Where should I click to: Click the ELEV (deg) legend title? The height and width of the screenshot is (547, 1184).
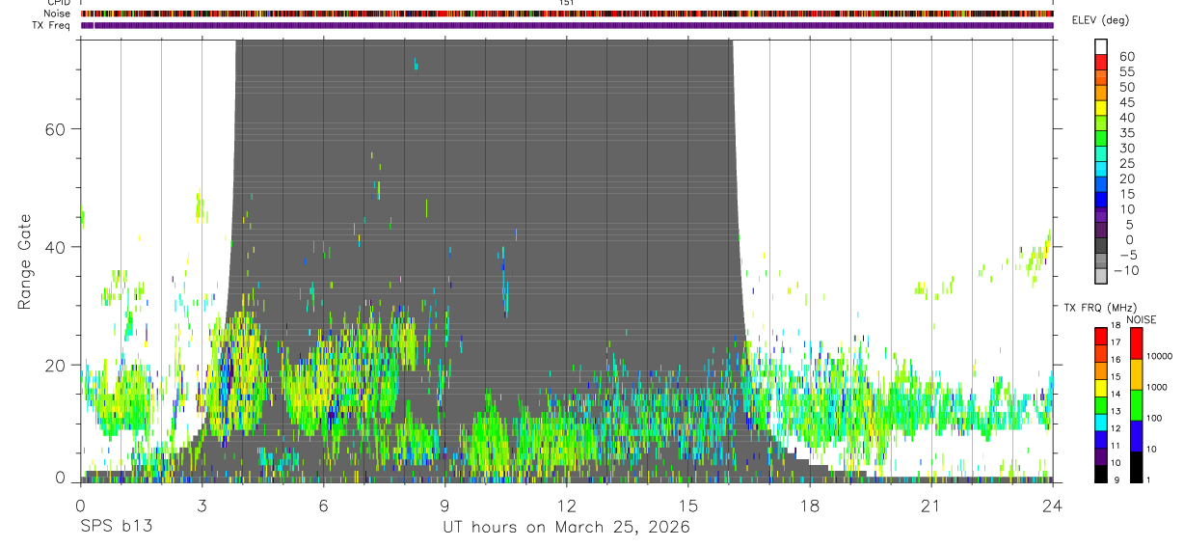[1100, 21]
